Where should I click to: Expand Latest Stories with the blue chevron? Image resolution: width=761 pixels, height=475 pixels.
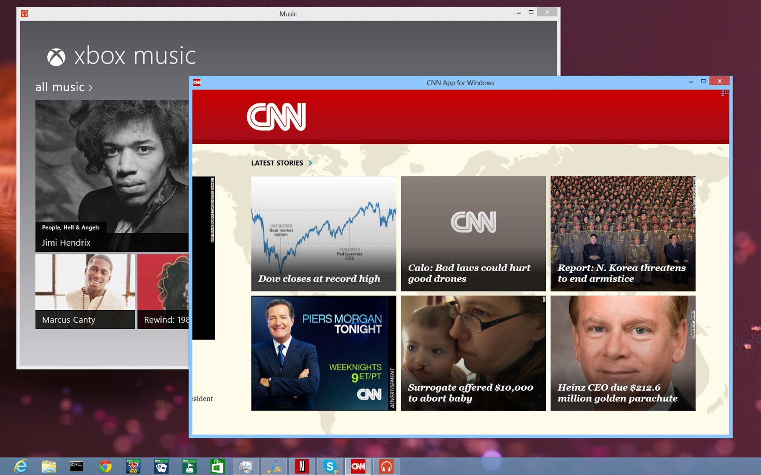310,163
